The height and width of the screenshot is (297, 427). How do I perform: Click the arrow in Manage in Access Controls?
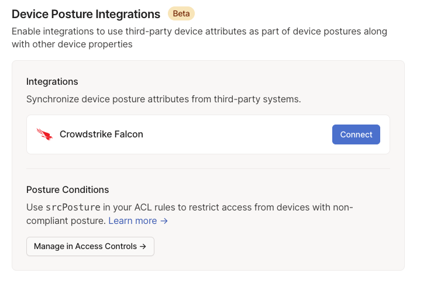pyautogui.click(x=143, y=247)
